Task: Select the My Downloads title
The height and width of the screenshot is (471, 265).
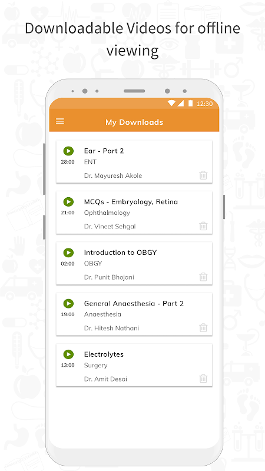Action: click(134, 122)
